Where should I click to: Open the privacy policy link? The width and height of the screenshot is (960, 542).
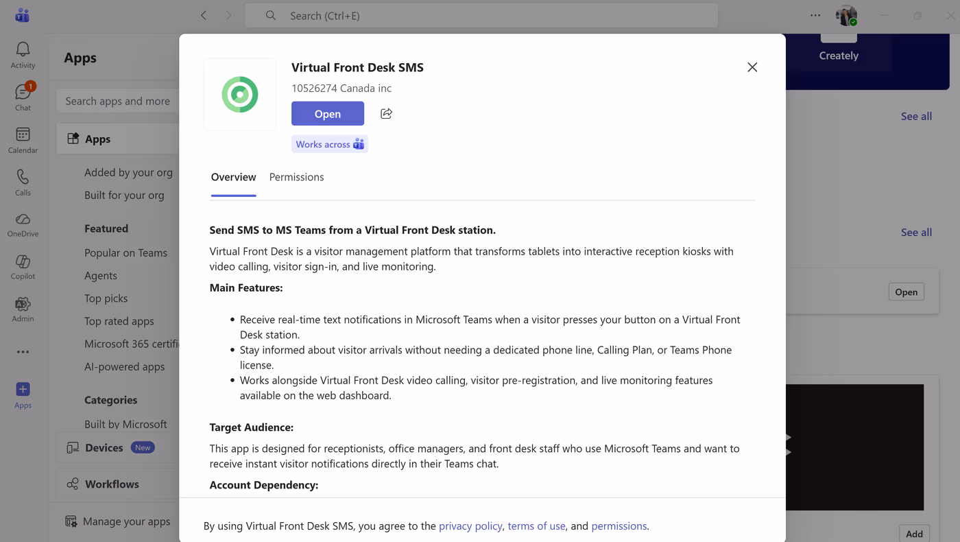pyautogui.click(x=470, y=526)
